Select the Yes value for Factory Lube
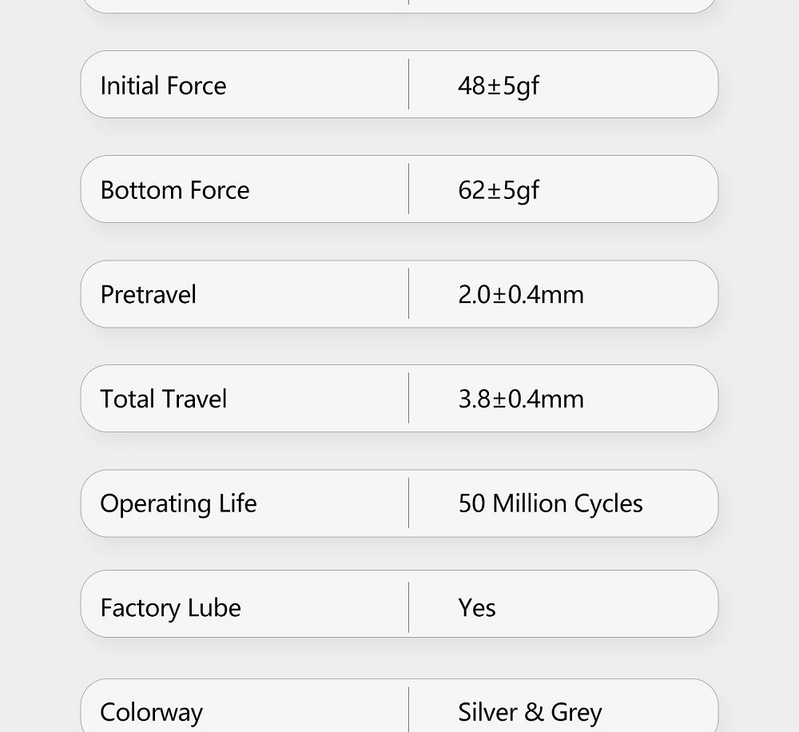The width and height of the screenshot is (799, 732). [x=477, y=608]
